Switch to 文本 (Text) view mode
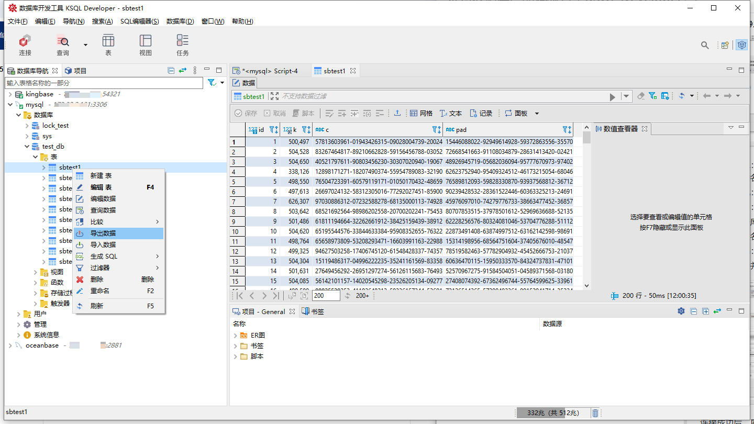754x424 pixels. 450,113
